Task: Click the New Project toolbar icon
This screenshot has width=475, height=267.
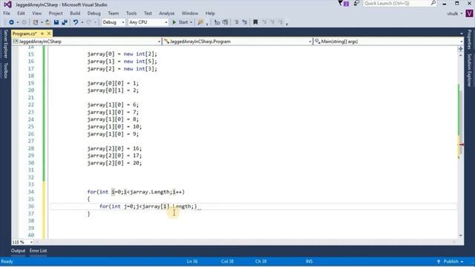Action: click(36, 22)
